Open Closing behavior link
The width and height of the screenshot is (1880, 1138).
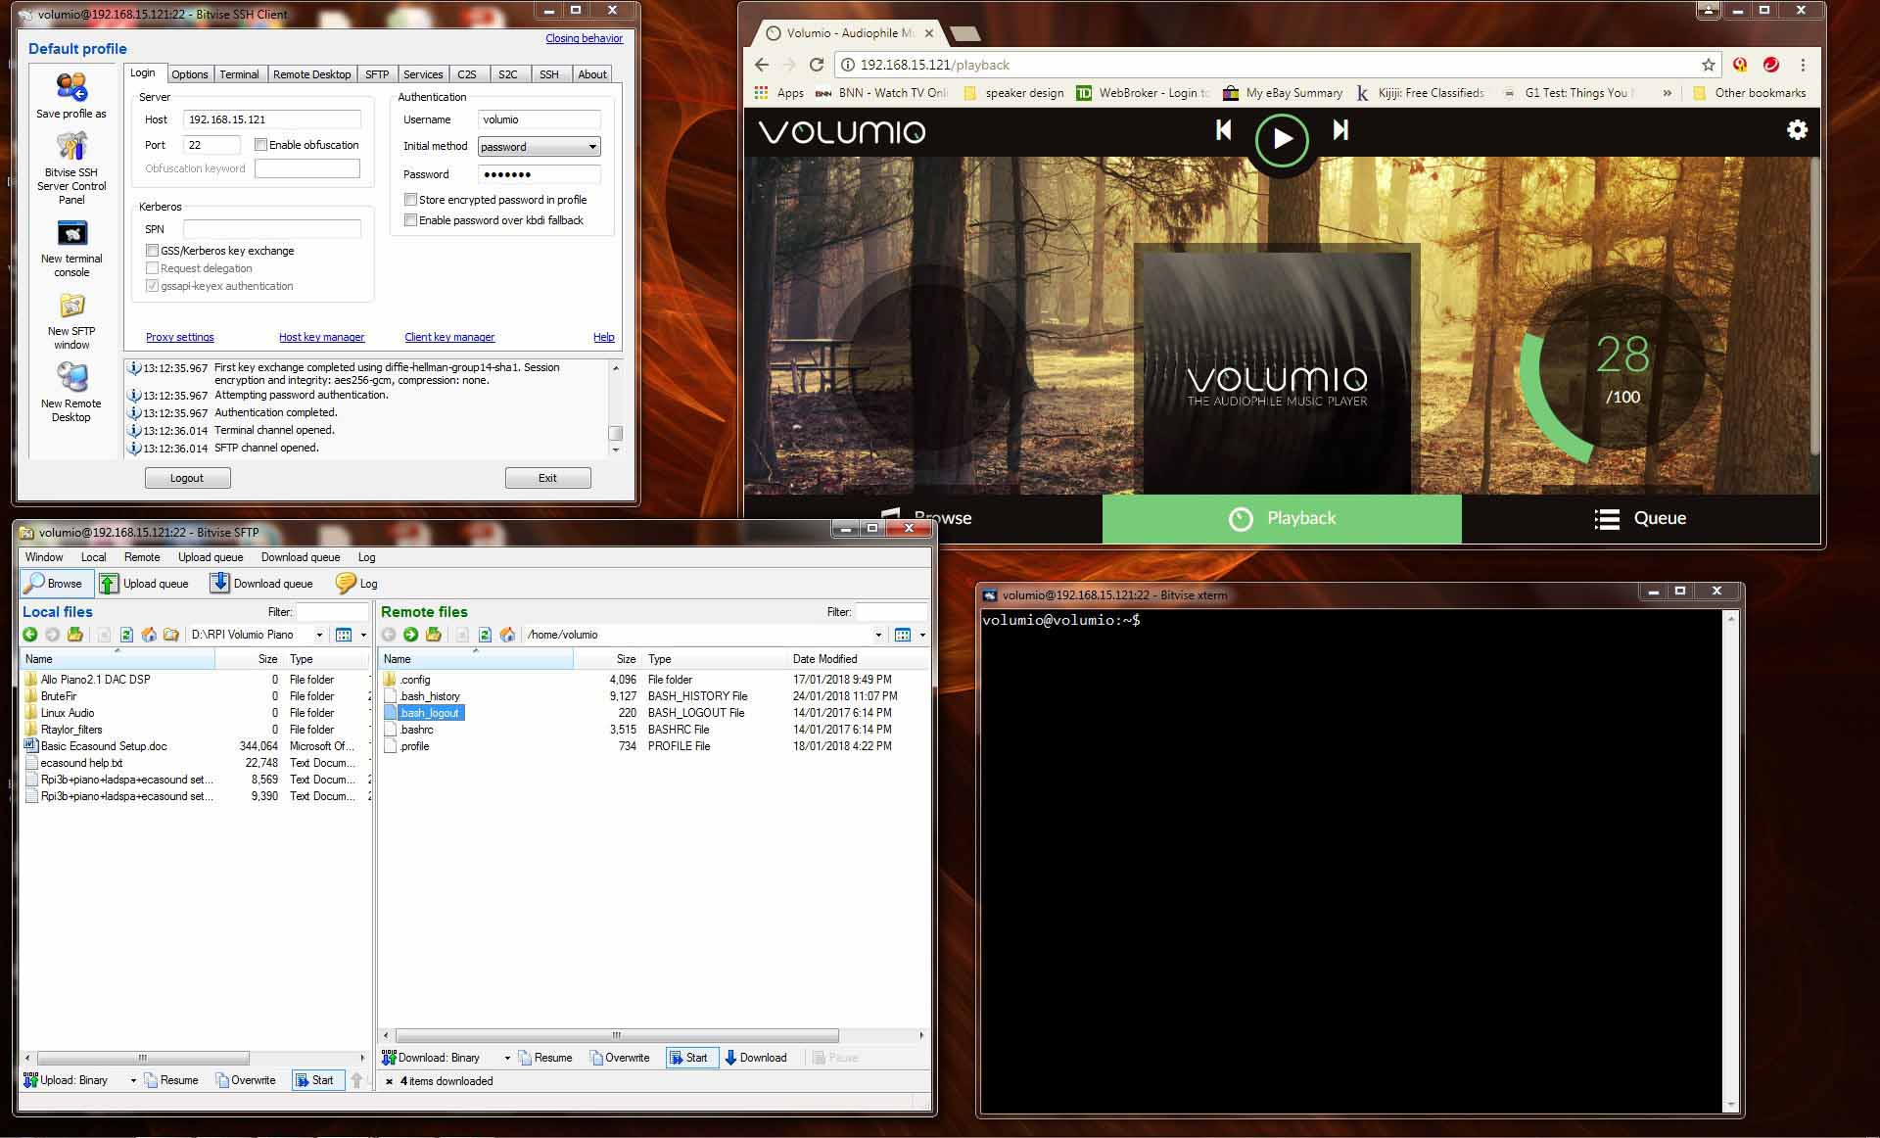pyautogui.click(x=584, y=38)
